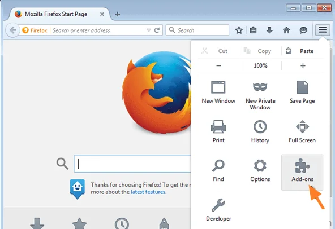
Task: Open History clock shortcut at page bottom
Action: [x=122, y=224]
